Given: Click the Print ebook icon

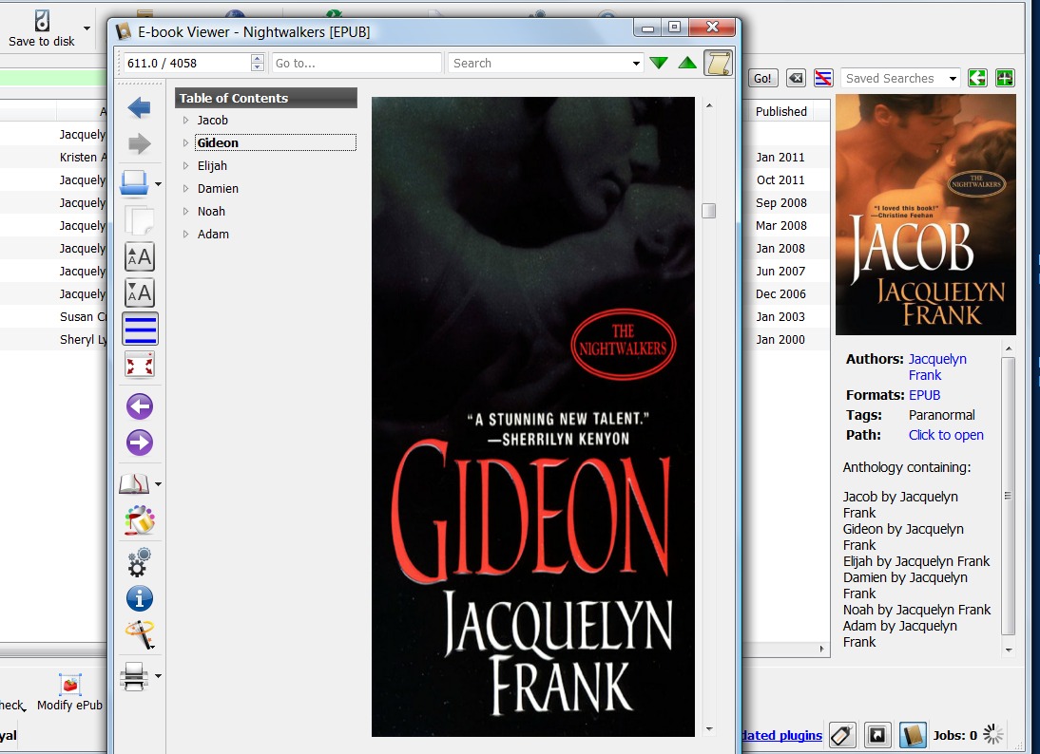Looking at the screenshot, I should 134,676.
